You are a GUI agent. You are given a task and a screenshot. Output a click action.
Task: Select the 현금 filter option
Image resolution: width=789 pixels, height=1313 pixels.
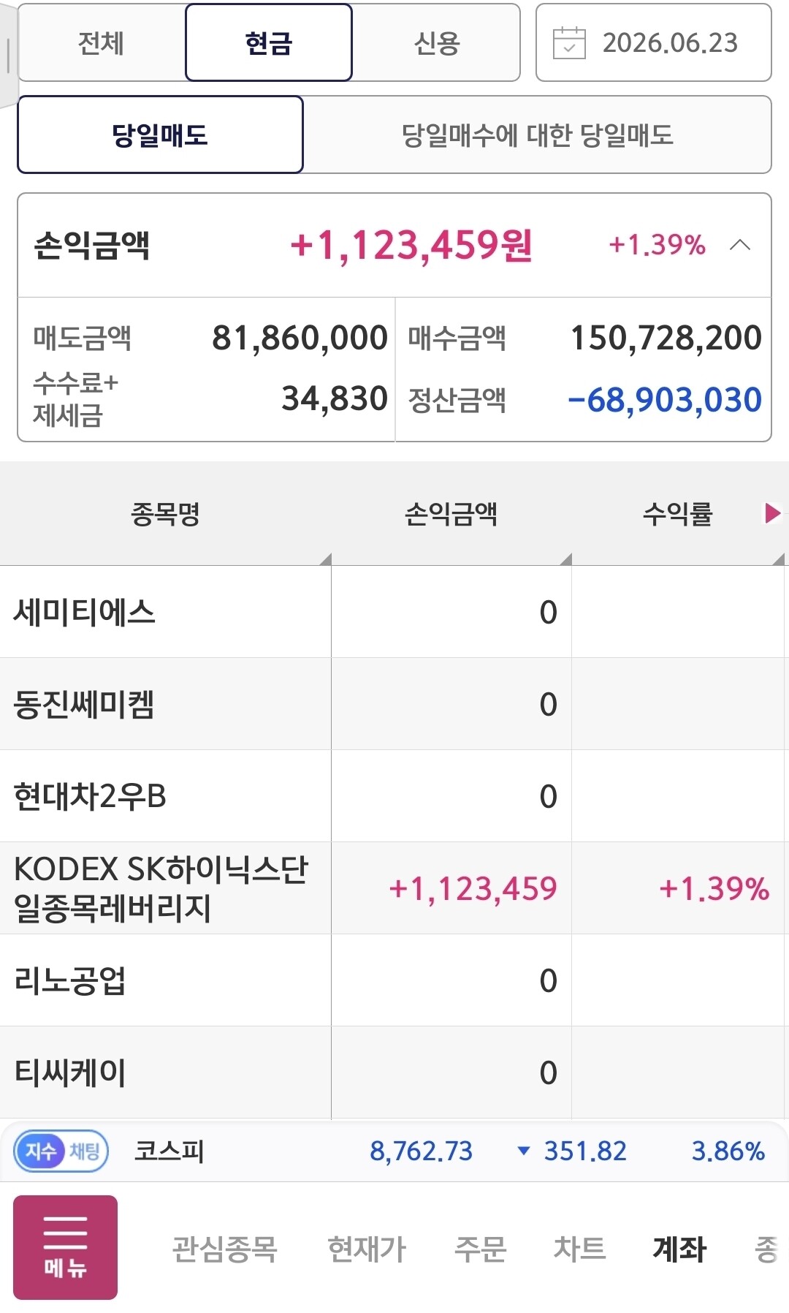click(269, 42)
